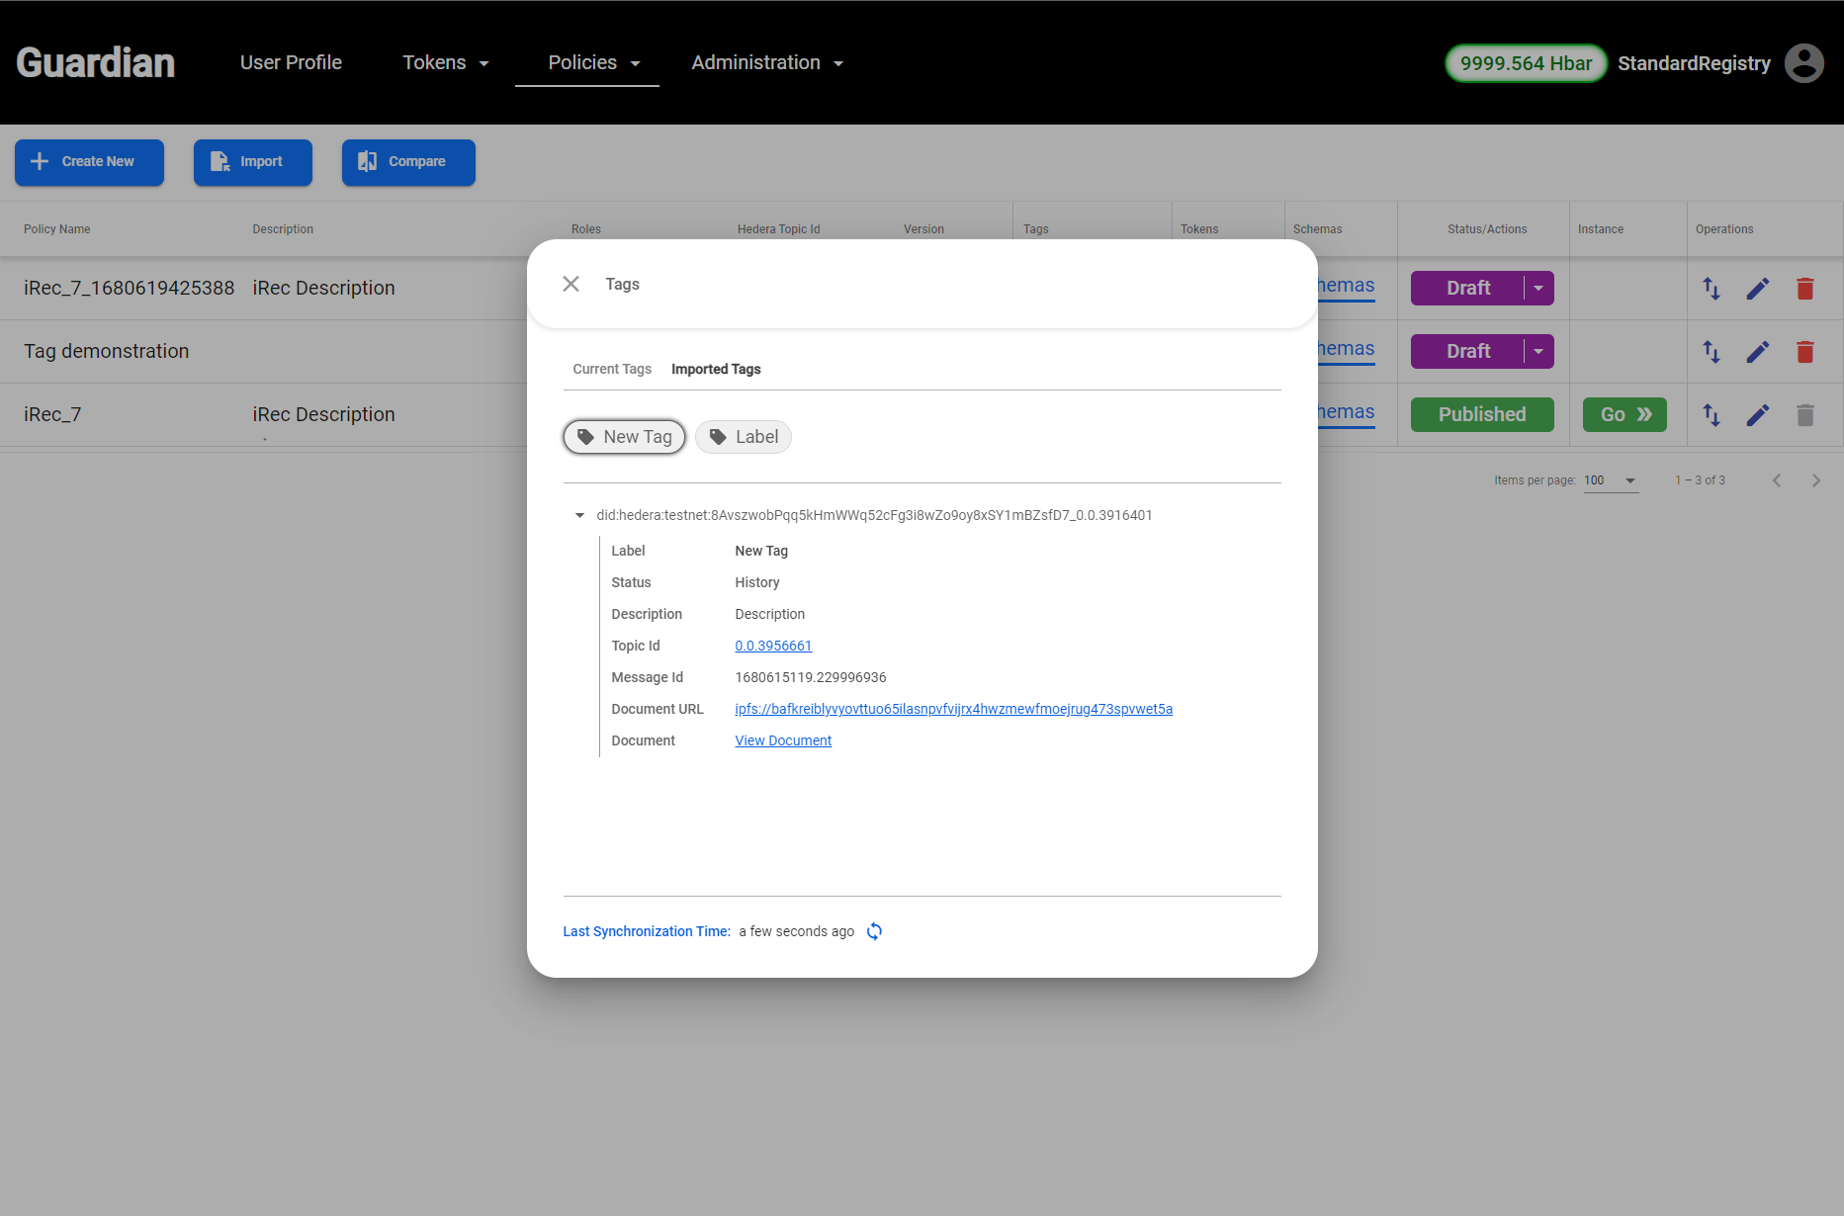Go to User Profile

coord(291,63)
